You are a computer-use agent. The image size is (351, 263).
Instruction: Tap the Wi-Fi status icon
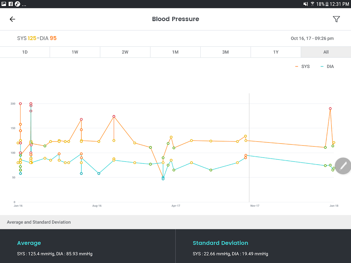tap(312, 4)
